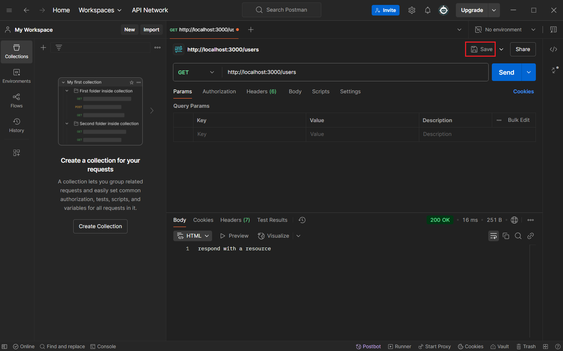Advance the collection intro carousel arrow

pos(152,111)
